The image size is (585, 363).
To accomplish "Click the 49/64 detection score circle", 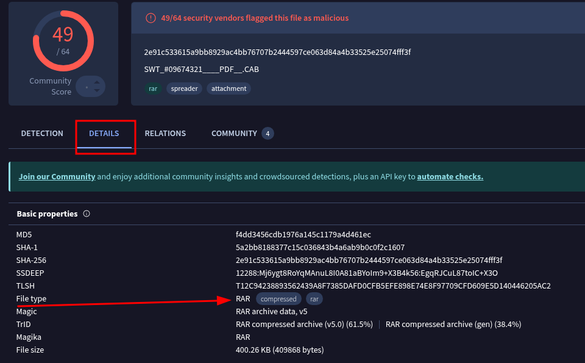I will [63, 41].
